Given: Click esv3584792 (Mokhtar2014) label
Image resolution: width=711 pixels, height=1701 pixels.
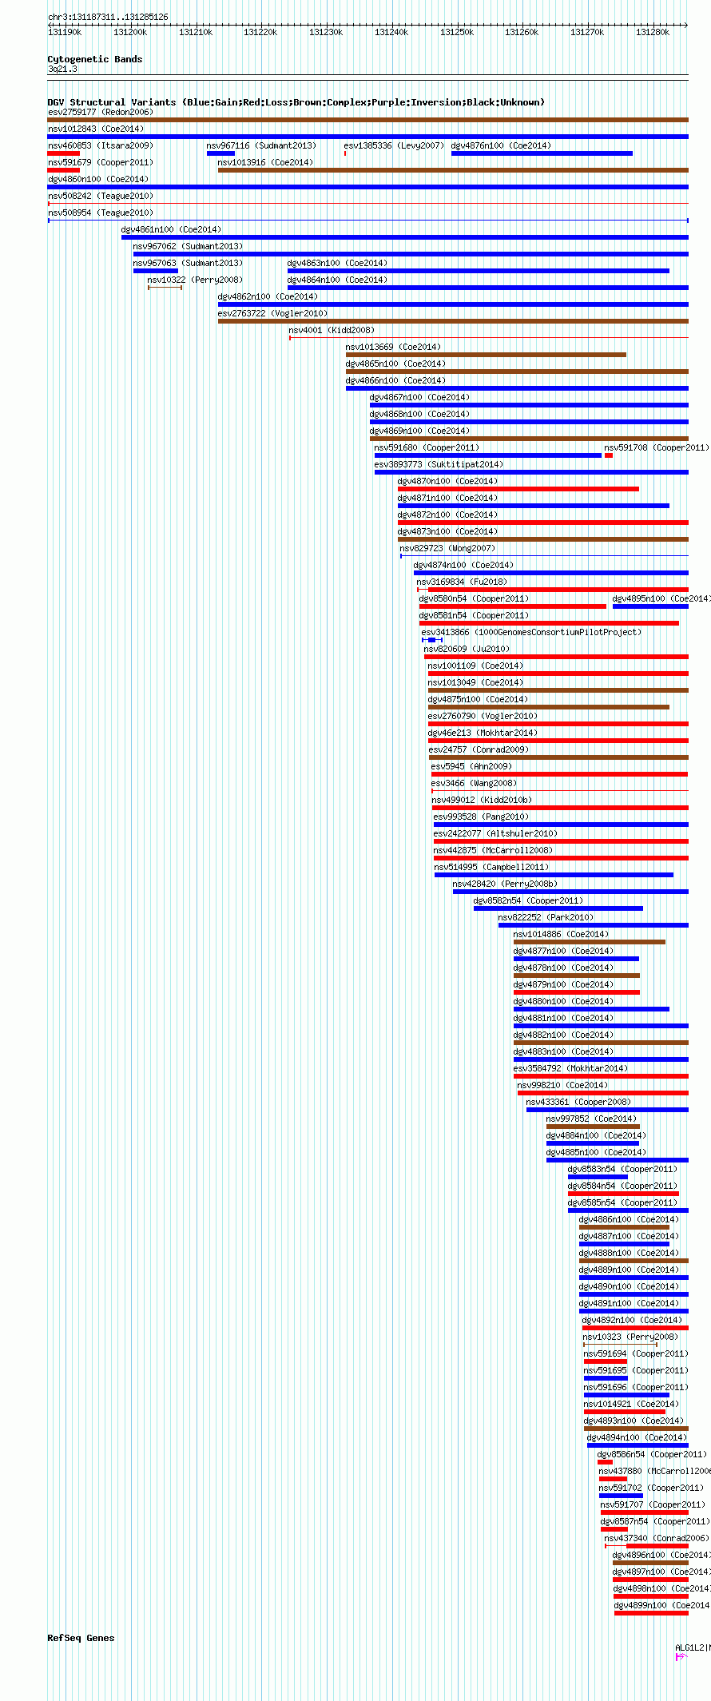Looking at the screenshot, I should coord(570,1068).
